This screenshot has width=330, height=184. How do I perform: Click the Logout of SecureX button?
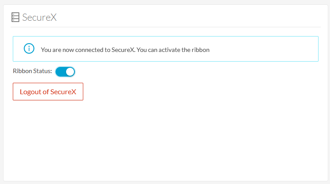48,92
